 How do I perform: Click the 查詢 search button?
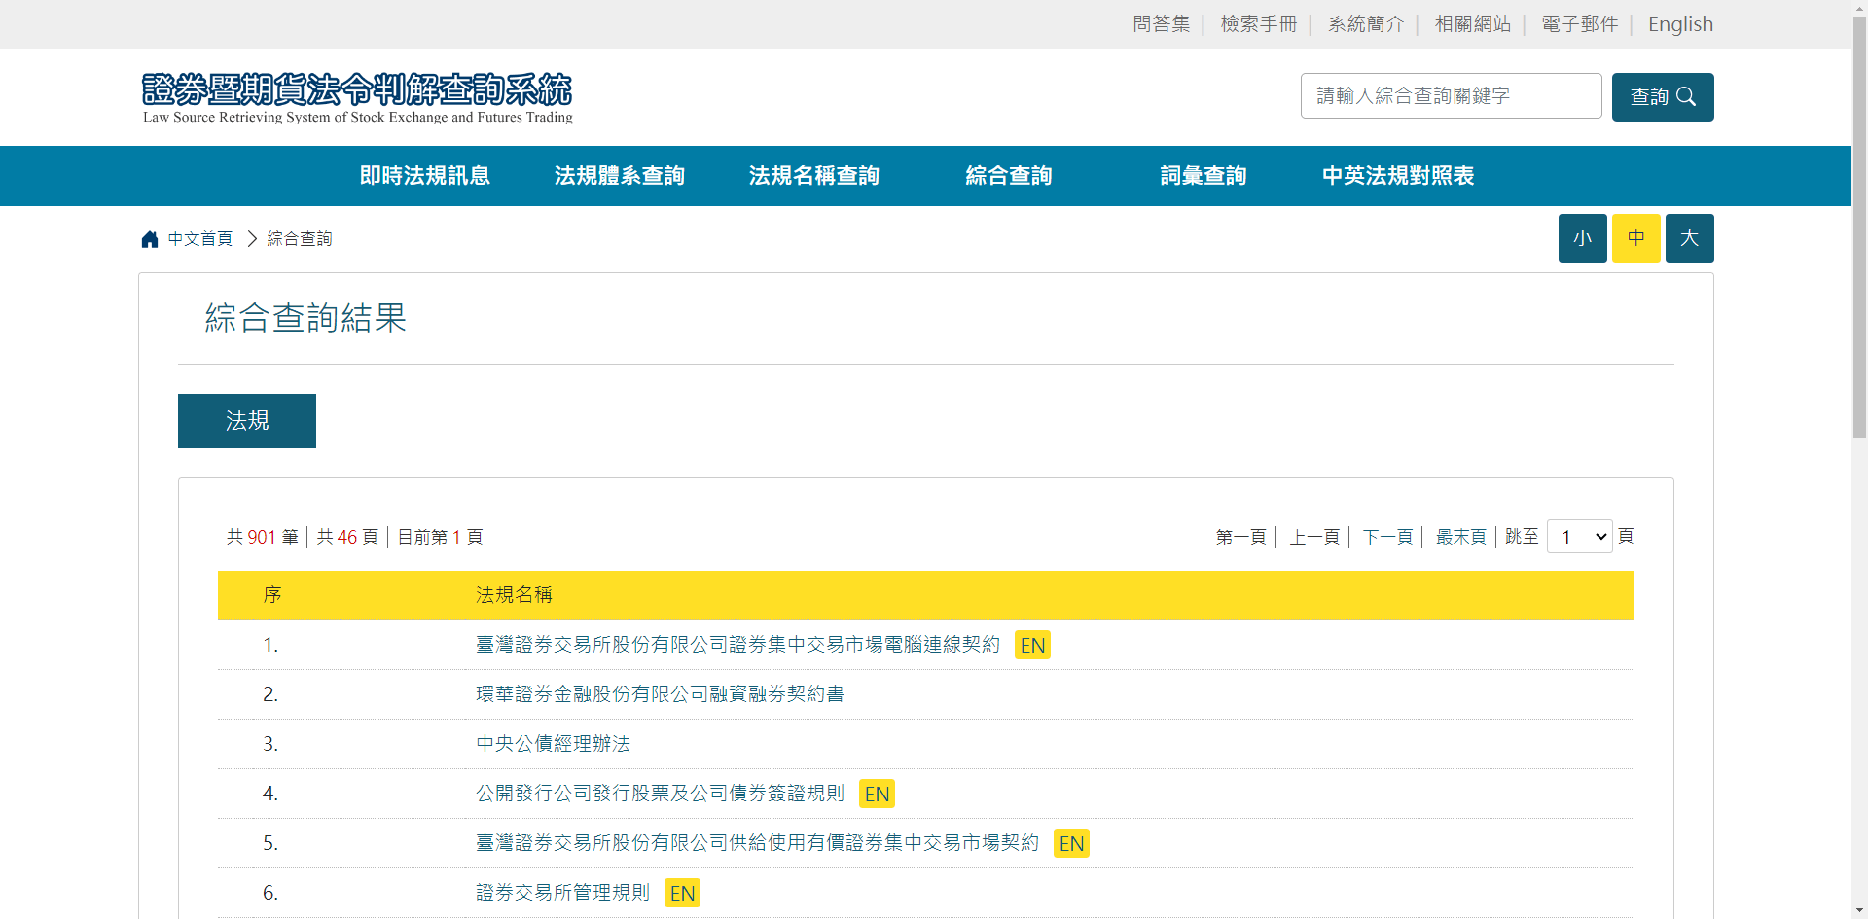pyautogui.click(x=1663, y=97)
